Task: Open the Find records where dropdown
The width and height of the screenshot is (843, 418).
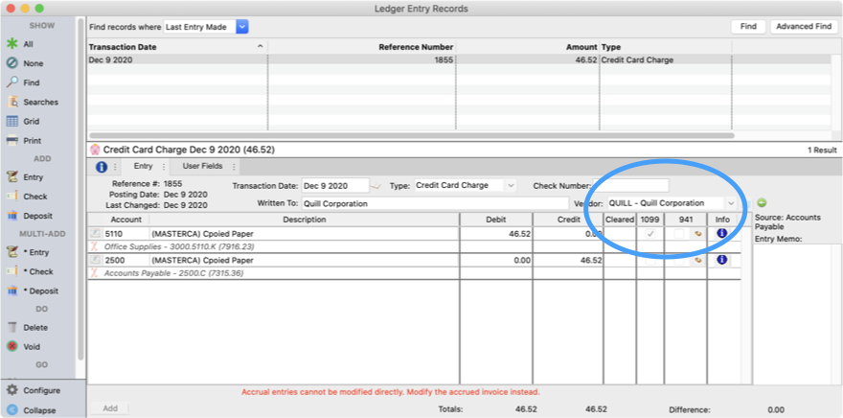Action: click(241, 27)
